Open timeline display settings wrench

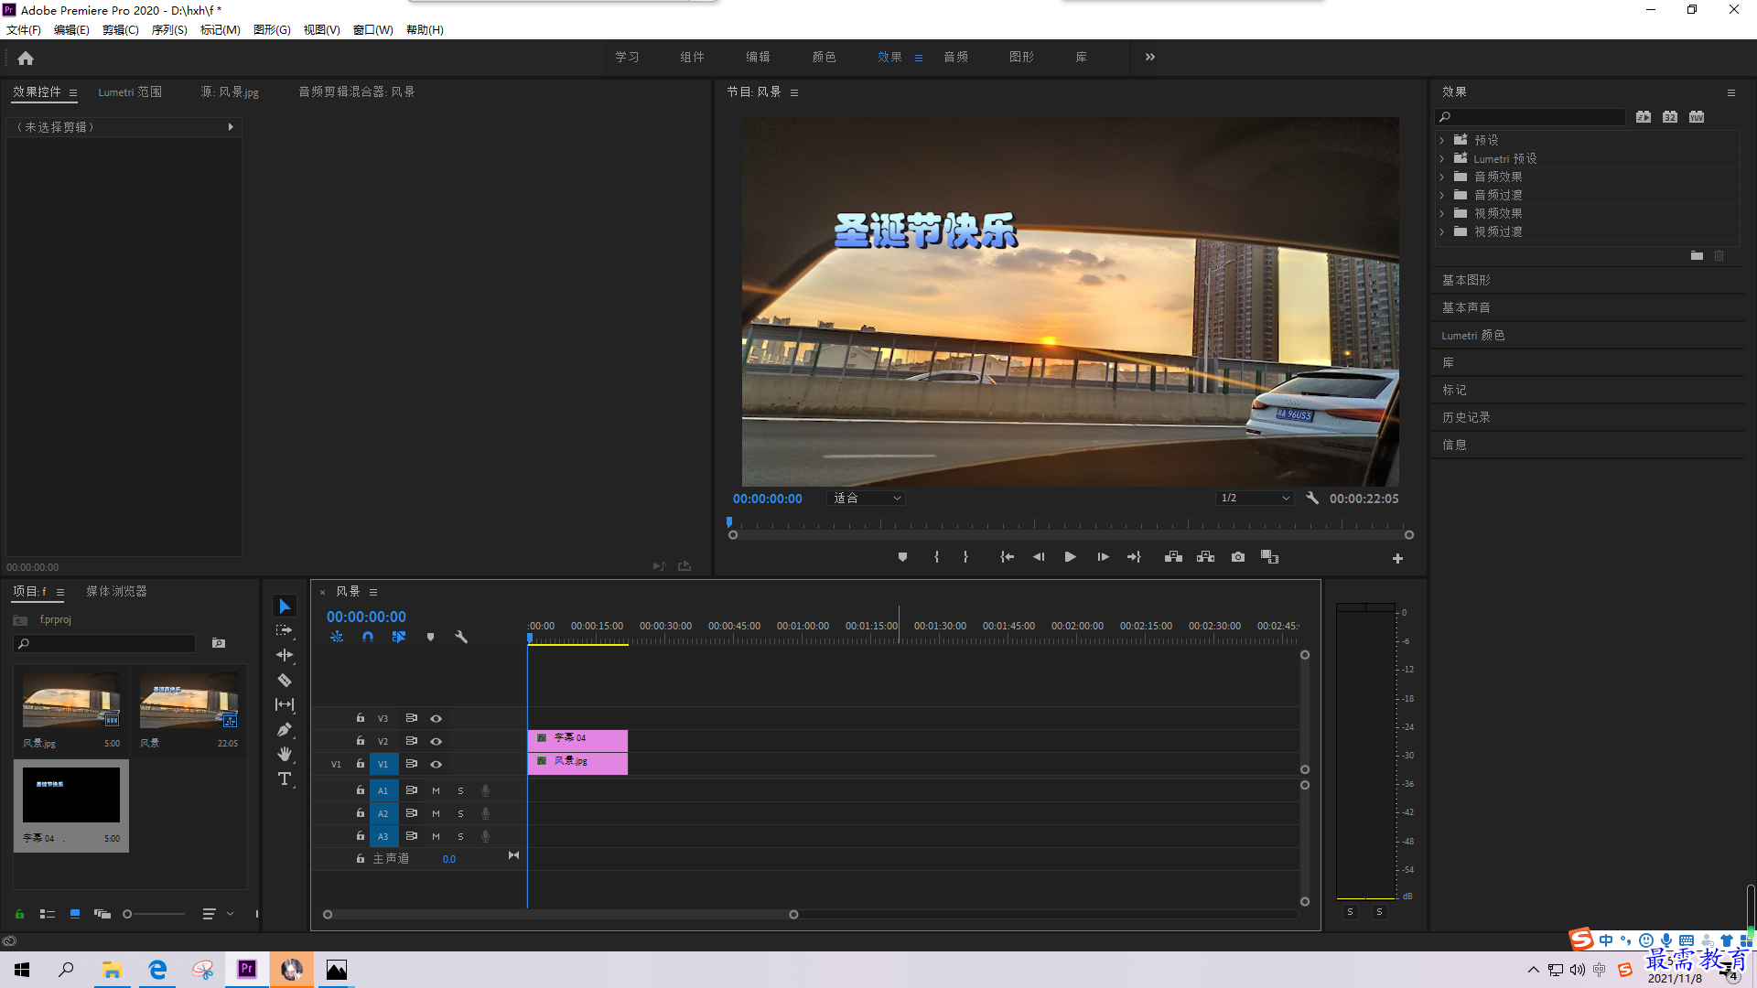pyautogui.click(x=461, y=637)
